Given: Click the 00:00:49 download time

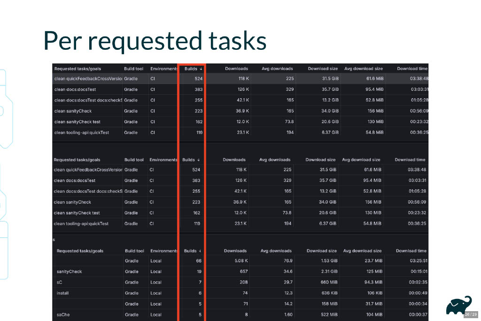Looking at the screenshot, I should pos(418,293).
